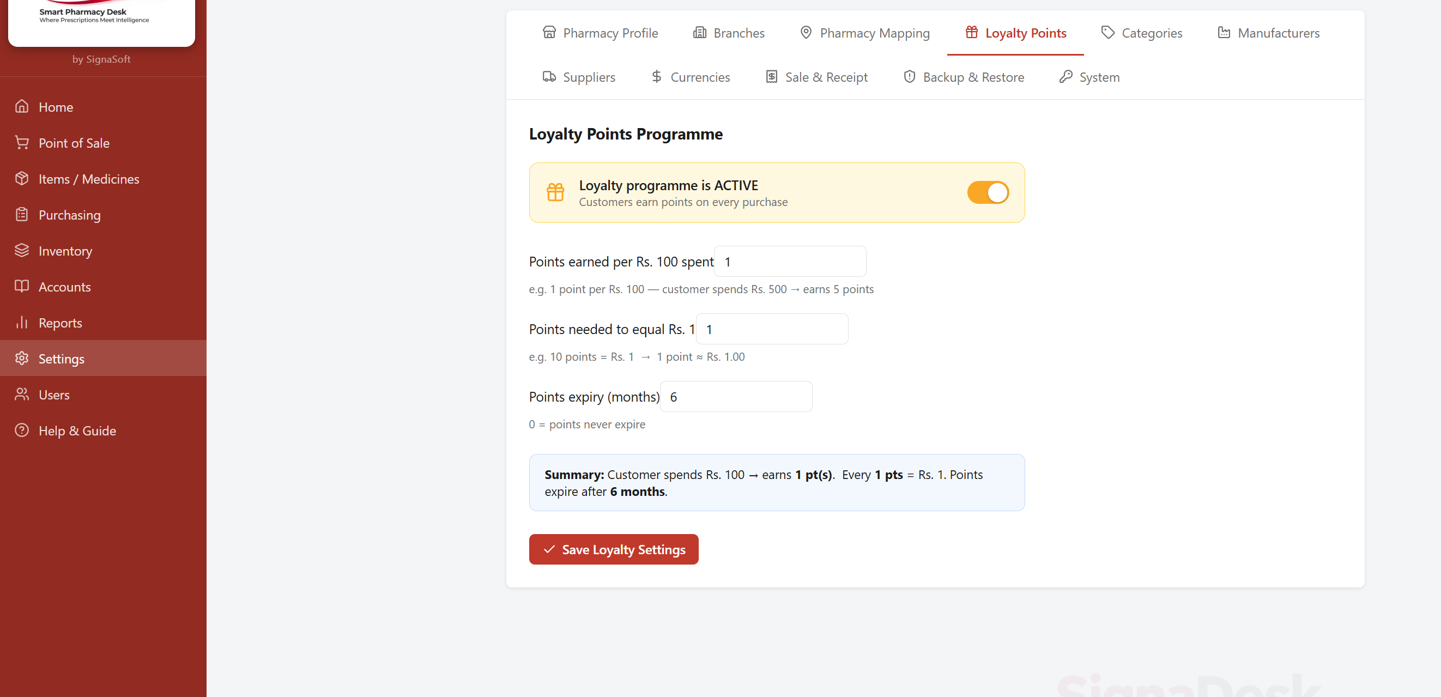Click Save Loyalty Settings button

613,549
